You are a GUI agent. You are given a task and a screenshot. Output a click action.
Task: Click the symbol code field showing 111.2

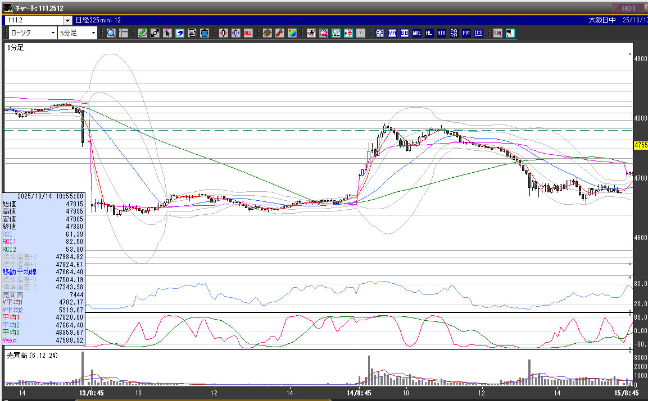pyautogui.click(x=34, y=20)
